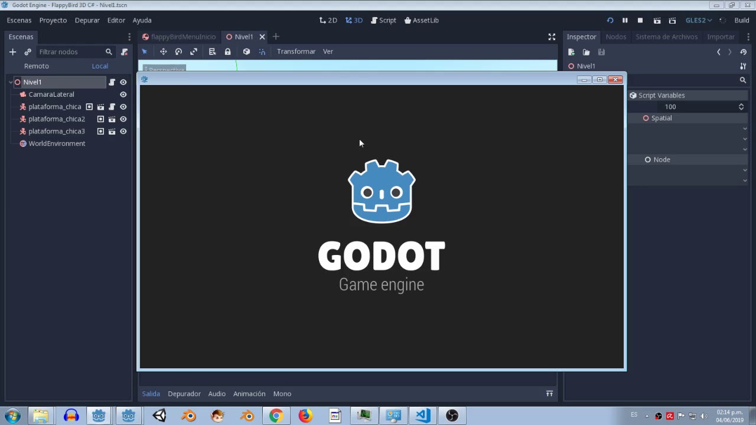The height and width of the screenshot is (425, 756).
Task: Open the Proyecto menu
Action: (53, 20)
